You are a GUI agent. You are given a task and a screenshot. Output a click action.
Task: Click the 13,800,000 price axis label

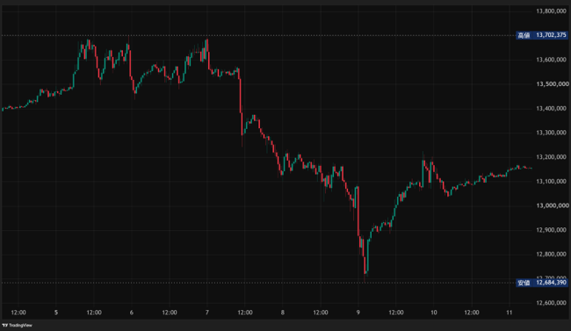coord(551,11)
